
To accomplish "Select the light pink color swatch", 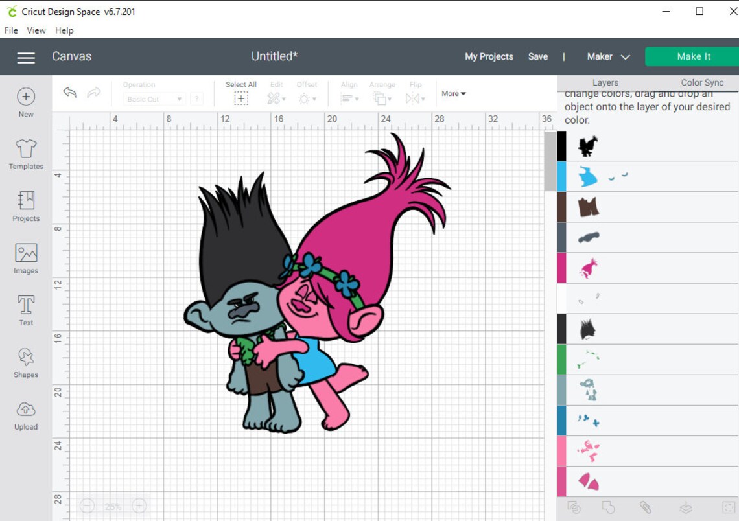I will coord(562,451).
